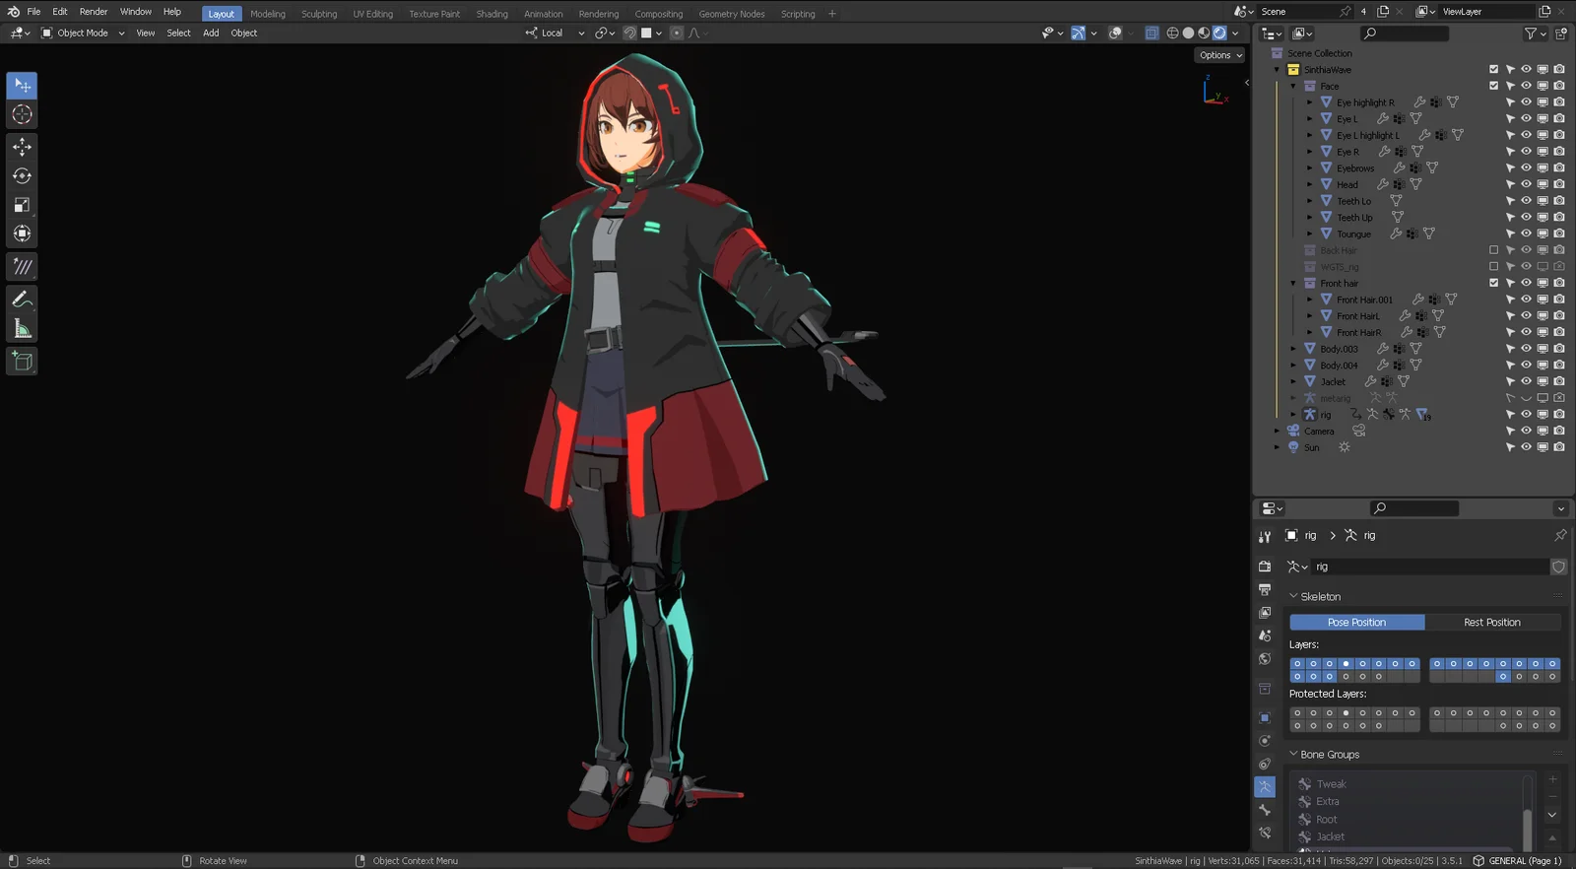The width and height of the screenshot is (1576, 869).
Task: Switch to solid viewport shading
Action: pos(1188,33)
